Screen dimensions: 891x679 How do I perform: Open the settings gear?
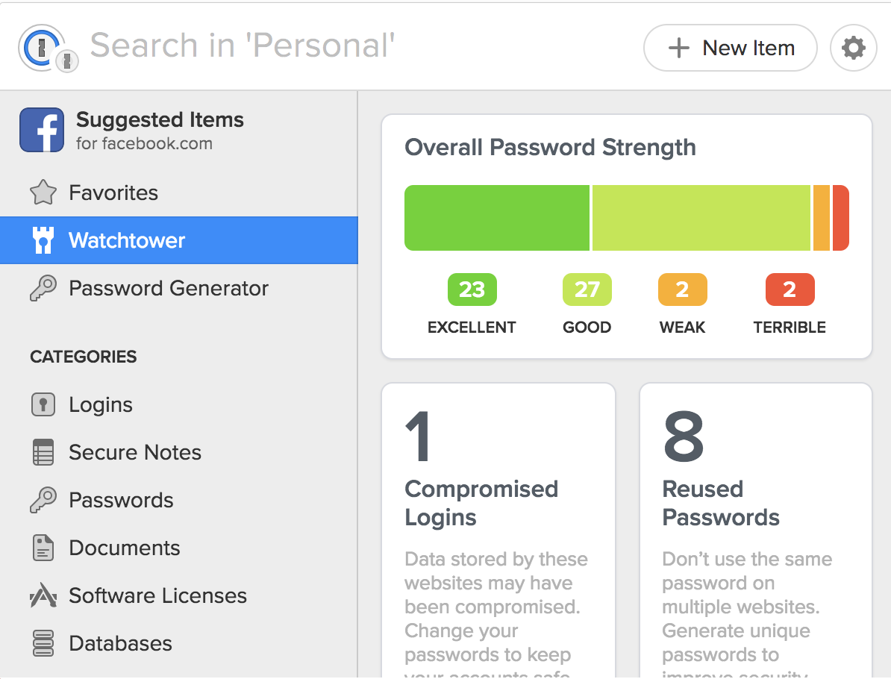tap(853, 47)
